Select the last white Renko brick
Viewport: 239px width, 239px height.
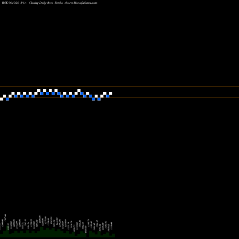pyautogui.click(x=110, y=93)
